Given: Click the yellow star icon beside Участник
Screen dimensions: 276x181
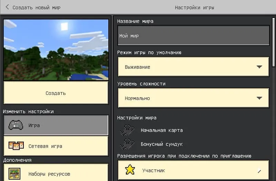Looking at the screenshot, I should (130, 170).
